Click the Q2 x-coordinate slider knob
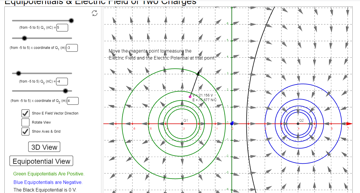360x193 pixels. (65, 91)
